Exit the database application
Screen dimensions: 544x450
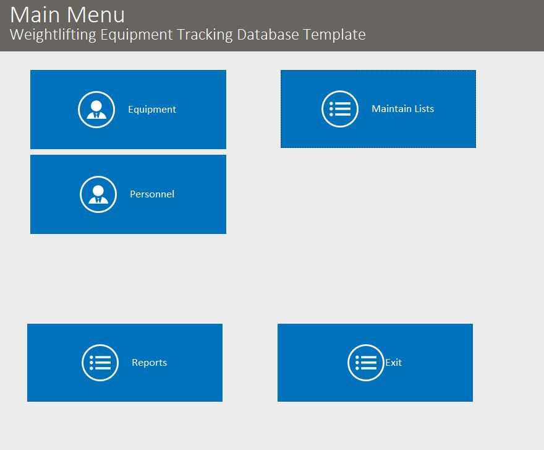click(x=375, y=363)
